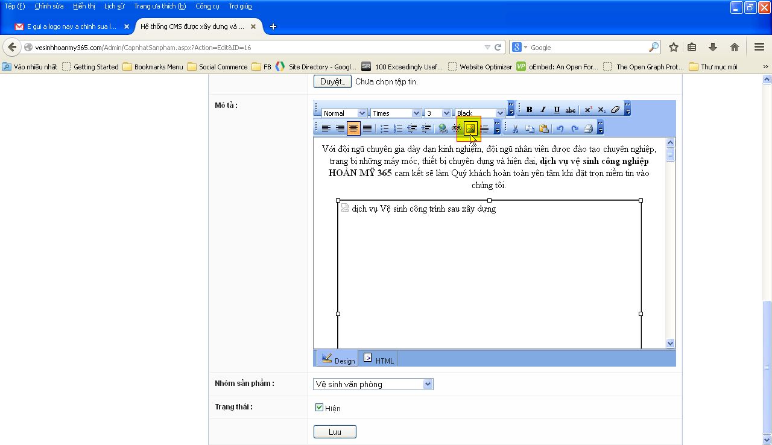Click the insert image icon
This screenshot has height=445, width=772.
click(470, 128)
